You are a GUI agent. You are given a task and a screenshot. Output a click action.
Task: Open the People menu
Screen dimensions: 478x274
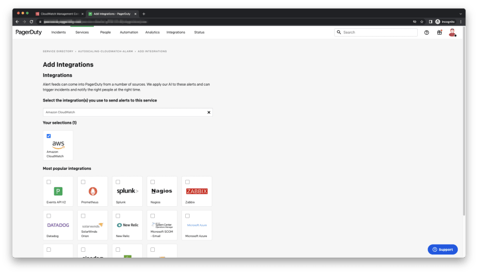[105, 32]
